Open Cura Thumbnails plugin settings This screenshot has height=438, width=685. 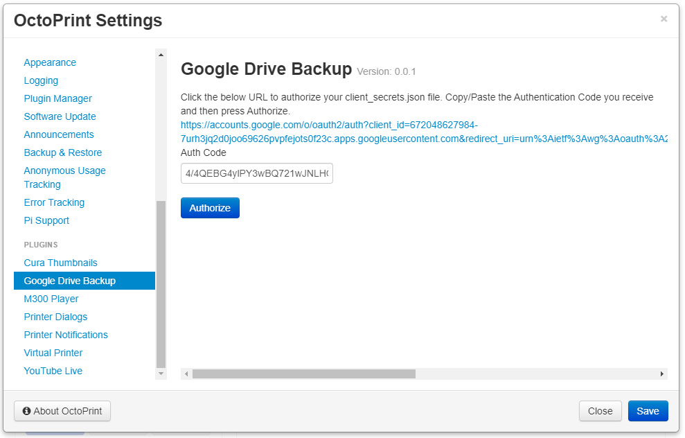click(61, 263)
